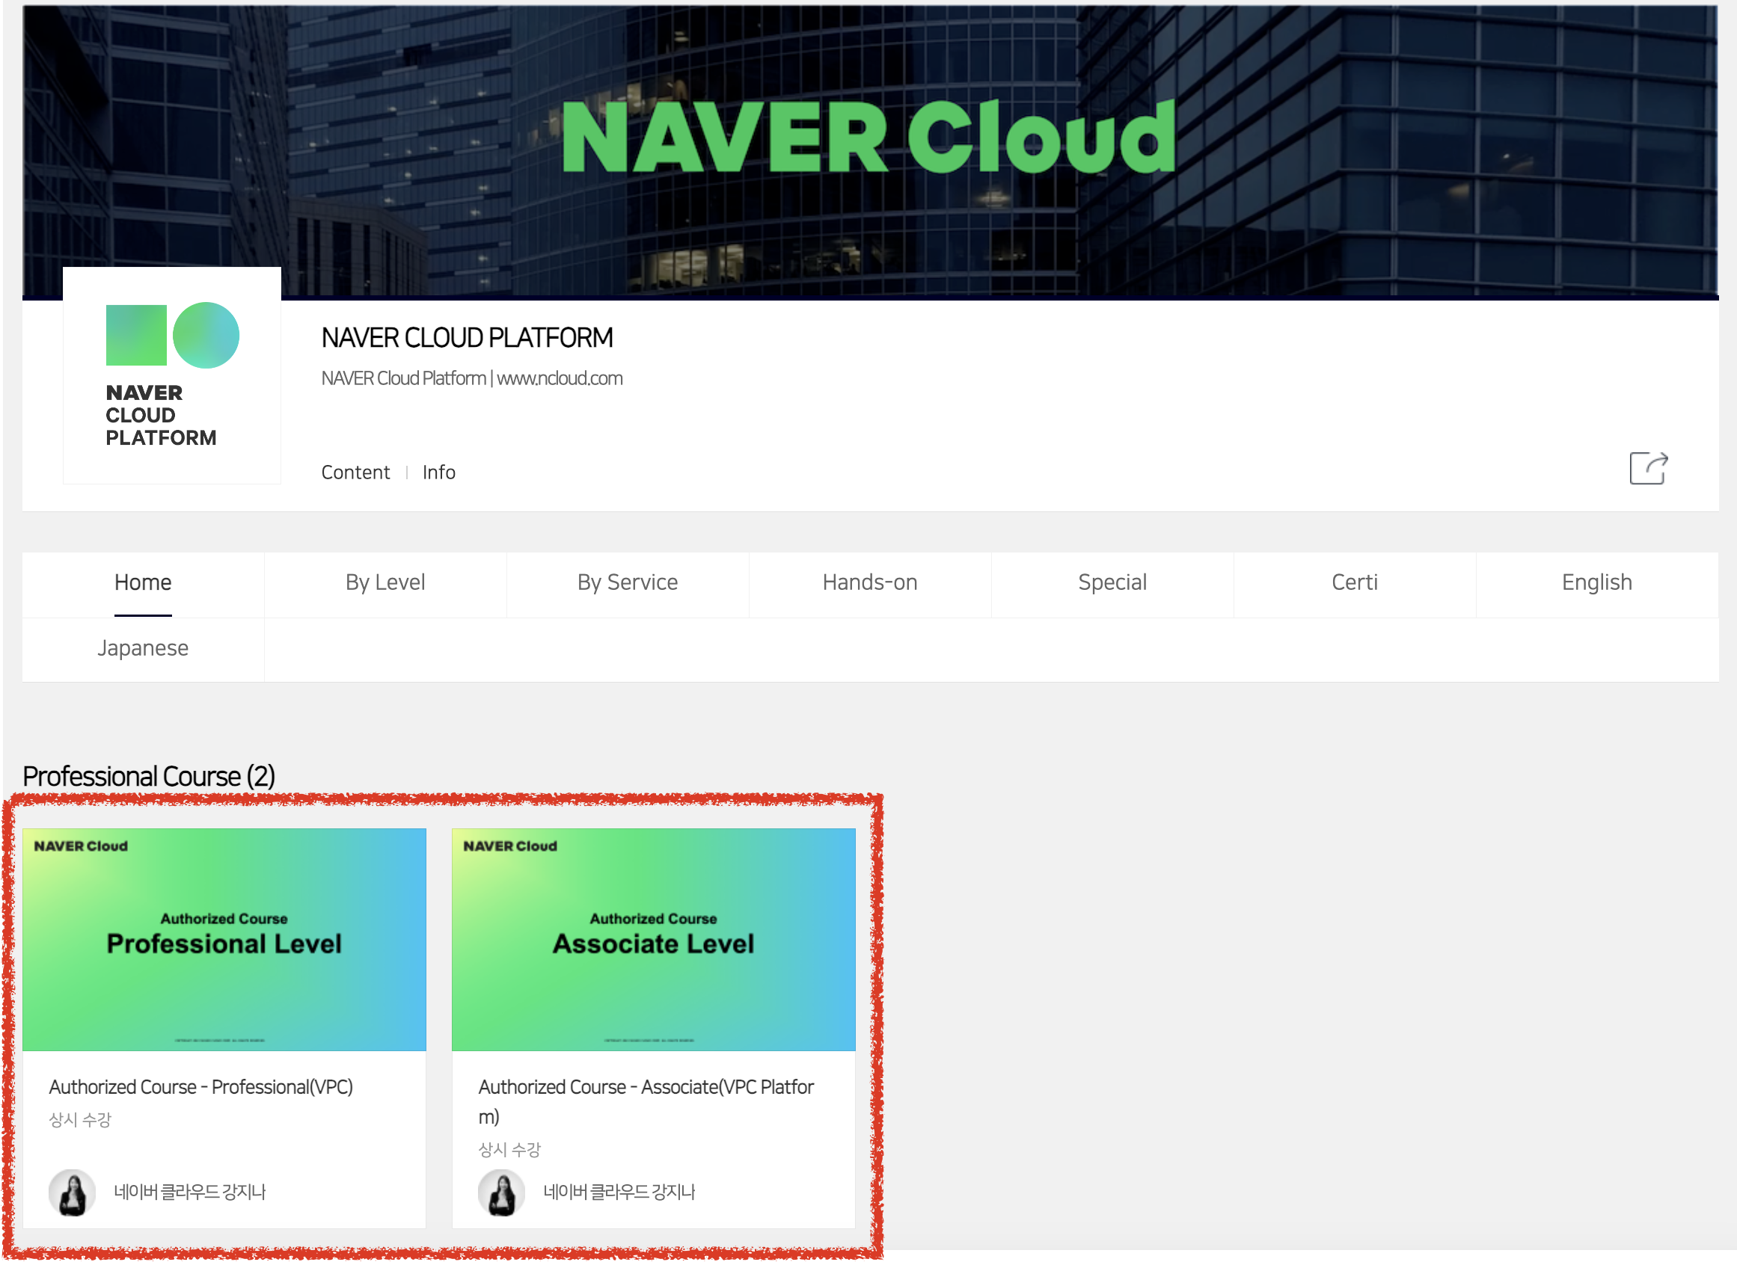Viewport: 1737px width, 1262px height.
Task: Open the Japanese tab
Action: click(x=143, y=648)
